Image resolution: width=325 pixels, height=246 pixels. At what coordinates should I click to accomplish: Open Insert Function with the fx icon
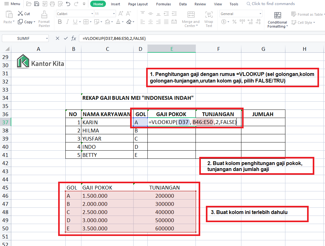point(74,38)
